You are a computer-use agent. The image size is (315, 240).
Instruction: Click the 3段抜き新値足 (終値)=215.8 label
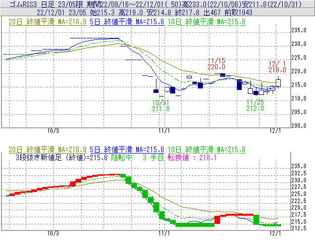pyautogui.click(x=62, y=157)
